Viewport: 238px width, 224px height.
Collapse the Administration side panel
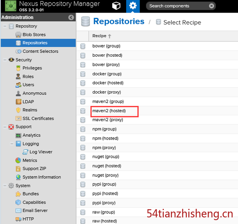[71, 17]
